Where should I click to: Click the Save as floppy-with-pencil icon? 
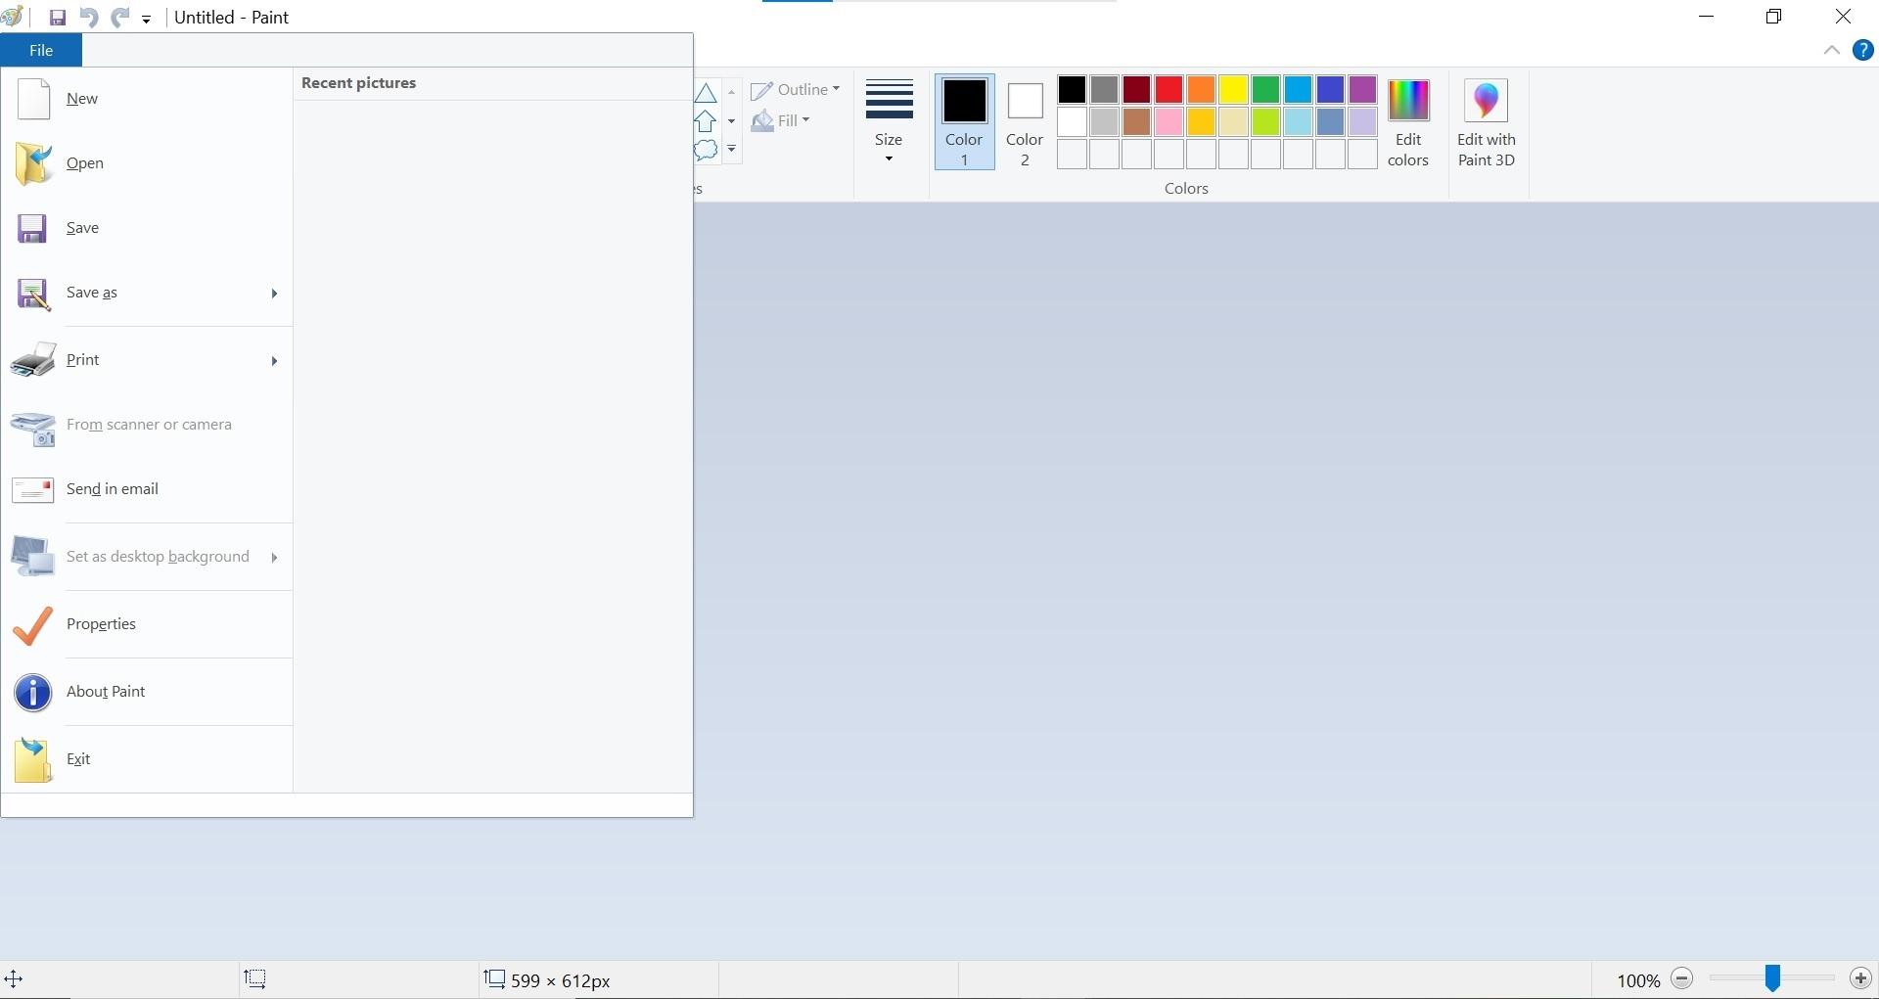pyautogui.click(x=33, y=294)
